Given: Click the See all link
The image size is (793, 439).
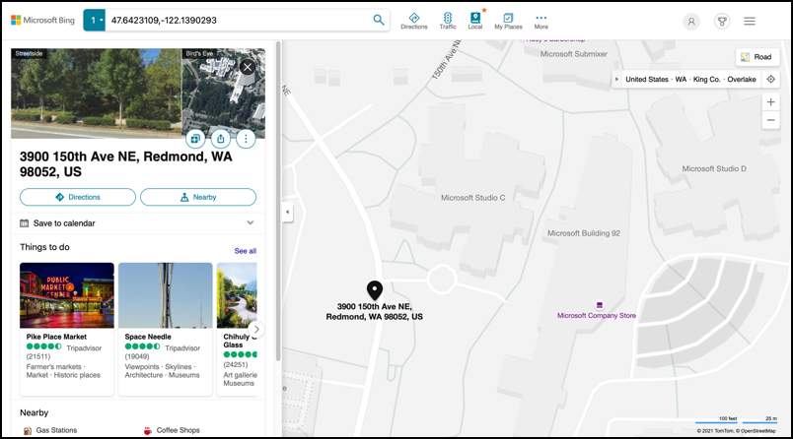Looking at the screenshot, I should (x=246, y=251).
